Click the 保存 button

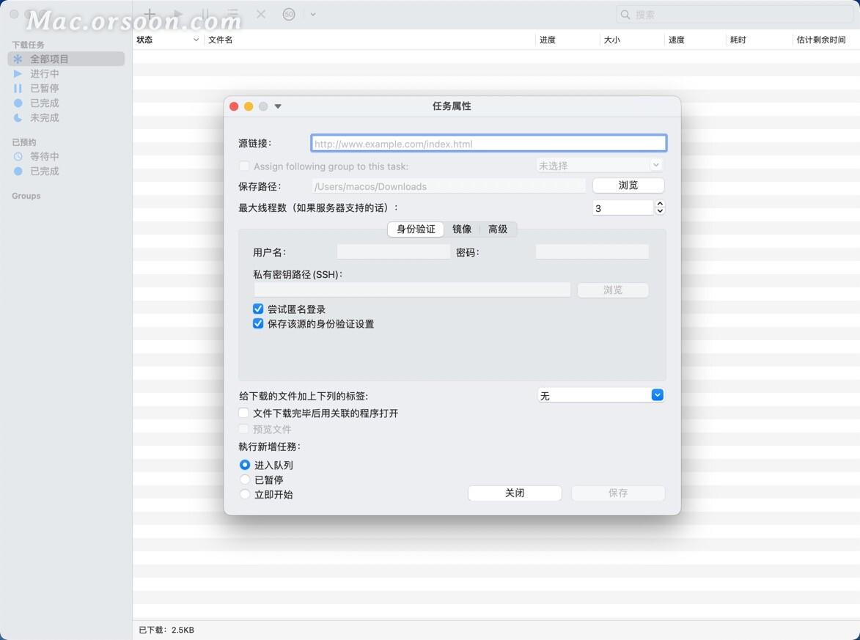coord(618,493)
